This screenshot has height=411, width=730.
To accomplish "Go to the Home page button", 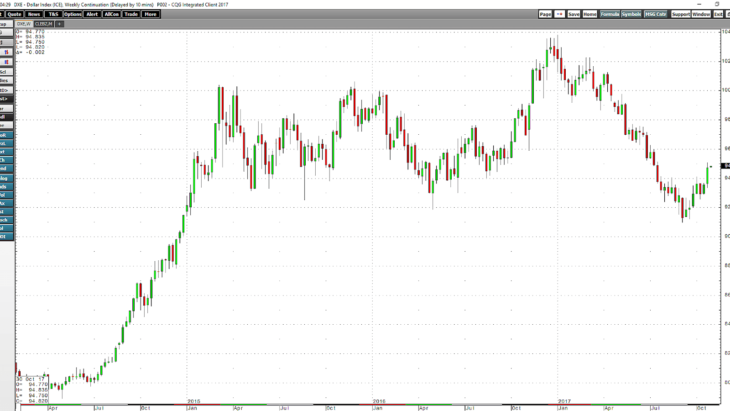I will 590,14.
